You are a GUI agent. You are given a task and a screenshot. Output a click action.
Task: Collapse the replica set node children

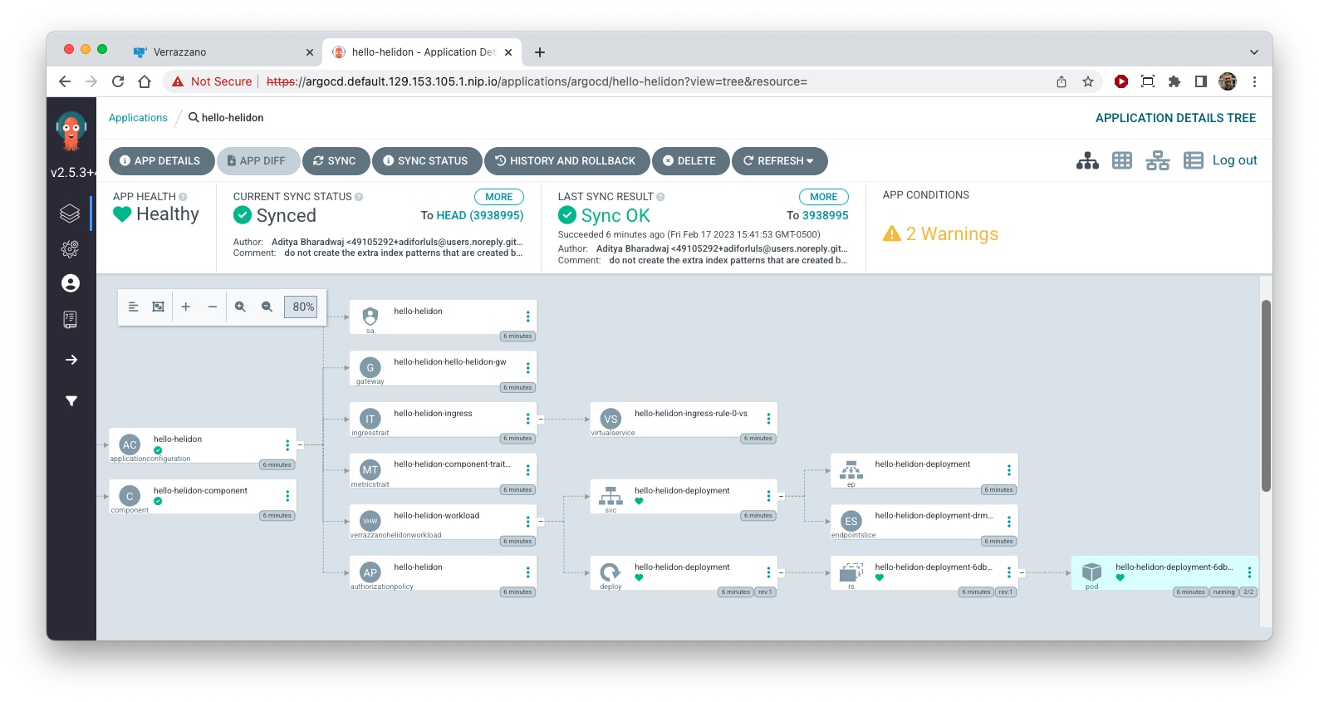[x=1022, y=572]
